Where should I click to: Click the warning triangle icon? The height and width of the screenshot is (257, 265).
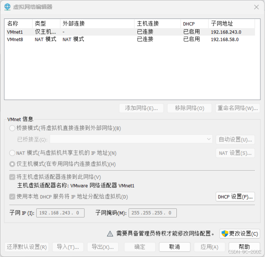[x=110, y=234]
